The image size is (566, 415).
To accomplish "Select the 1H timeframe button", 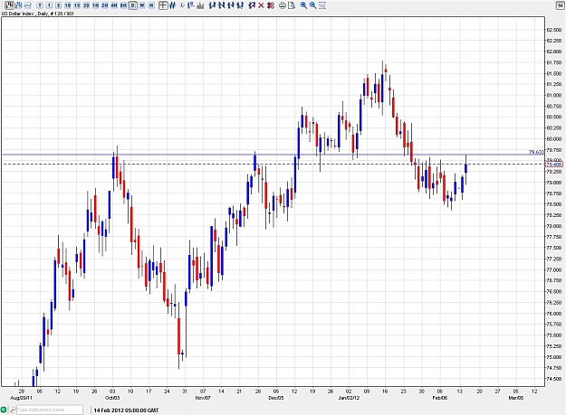I will coord(95,5).
